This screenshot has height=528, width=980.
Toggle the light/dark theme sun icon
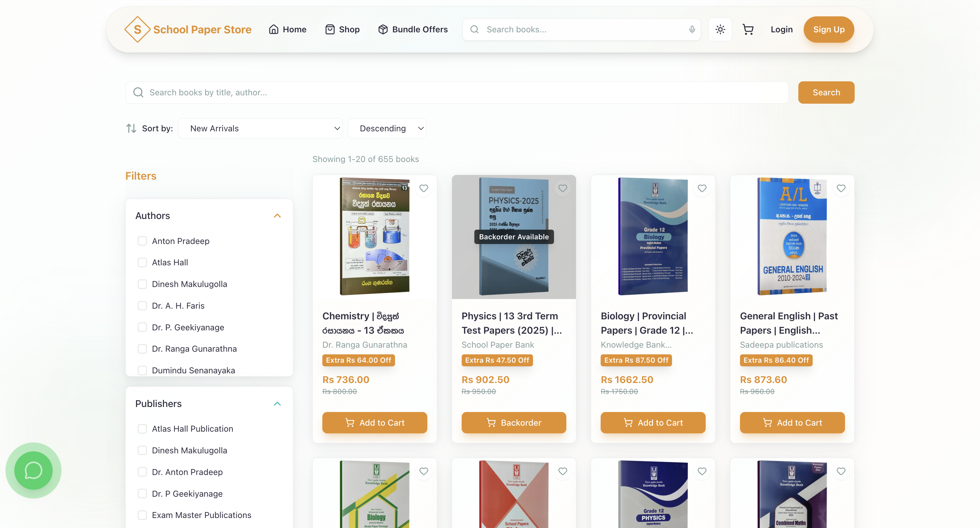coord(720,29)
